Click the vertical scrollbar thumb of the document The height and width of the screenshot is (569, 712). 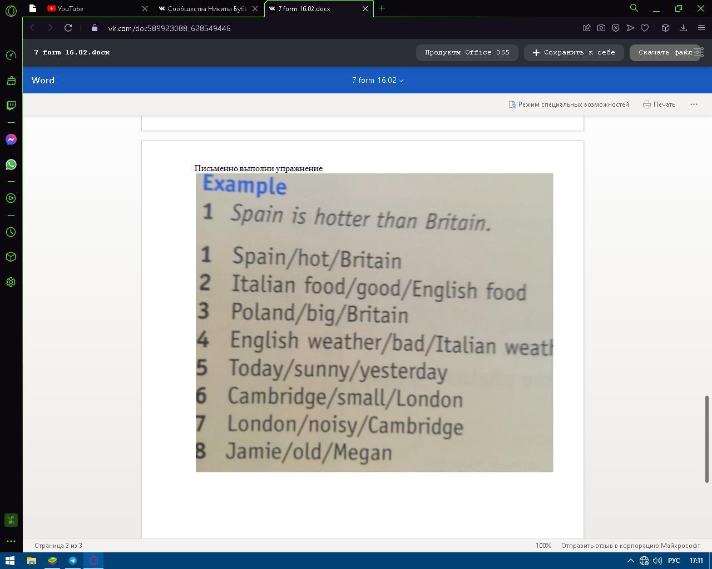point(708,439)
